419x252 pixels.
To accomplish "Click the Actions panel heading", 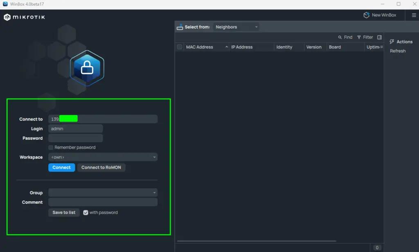I will tap(405, 42).
